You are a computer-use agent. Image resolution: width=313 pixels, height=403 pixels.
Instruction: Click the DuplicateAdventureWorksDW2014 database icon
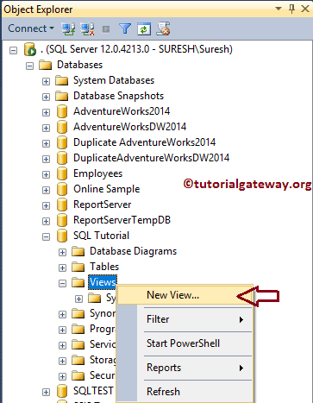(x=62, y=158)
